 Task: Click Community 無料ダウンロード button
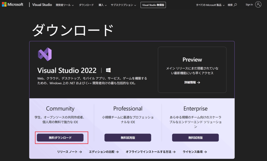point(60,138)
